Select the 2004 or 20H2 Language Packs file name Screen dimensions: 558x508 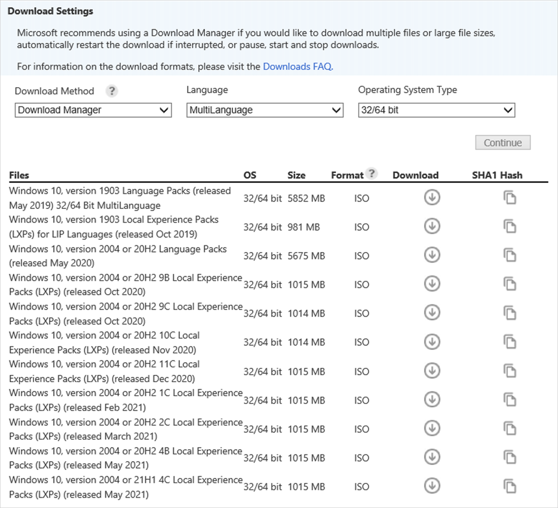coord(118,255)
